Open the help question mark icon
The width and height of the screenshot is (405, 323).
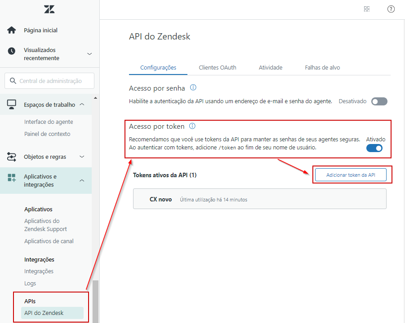tap(391, 9)
